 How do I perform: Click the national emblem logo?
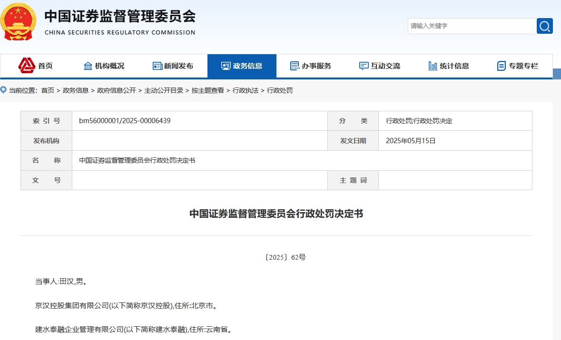[18, 21]
